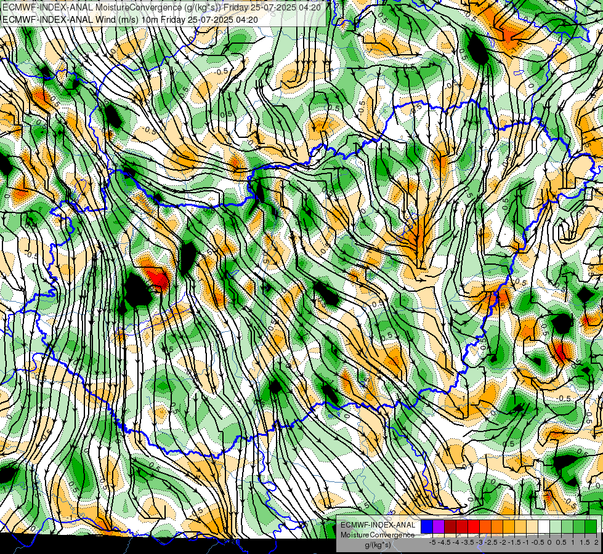603x554 pixels.
Task: Click the pale peach swatch beside white
Action: (532, 526)
